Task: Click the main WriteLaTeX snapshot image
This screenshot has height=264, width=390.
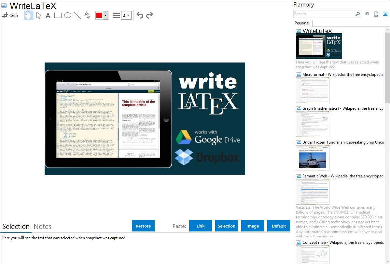Action: [145, 119]
